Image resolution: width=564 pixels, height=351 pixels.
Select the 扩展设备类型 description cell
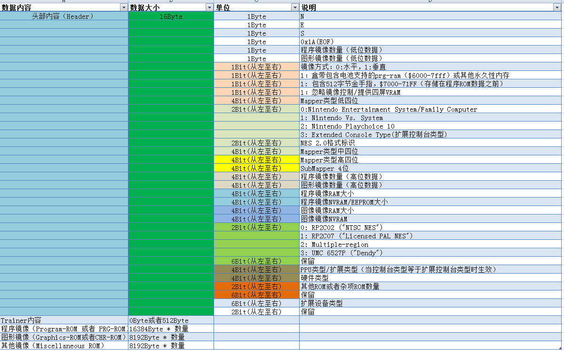click(x=329, y=303)
